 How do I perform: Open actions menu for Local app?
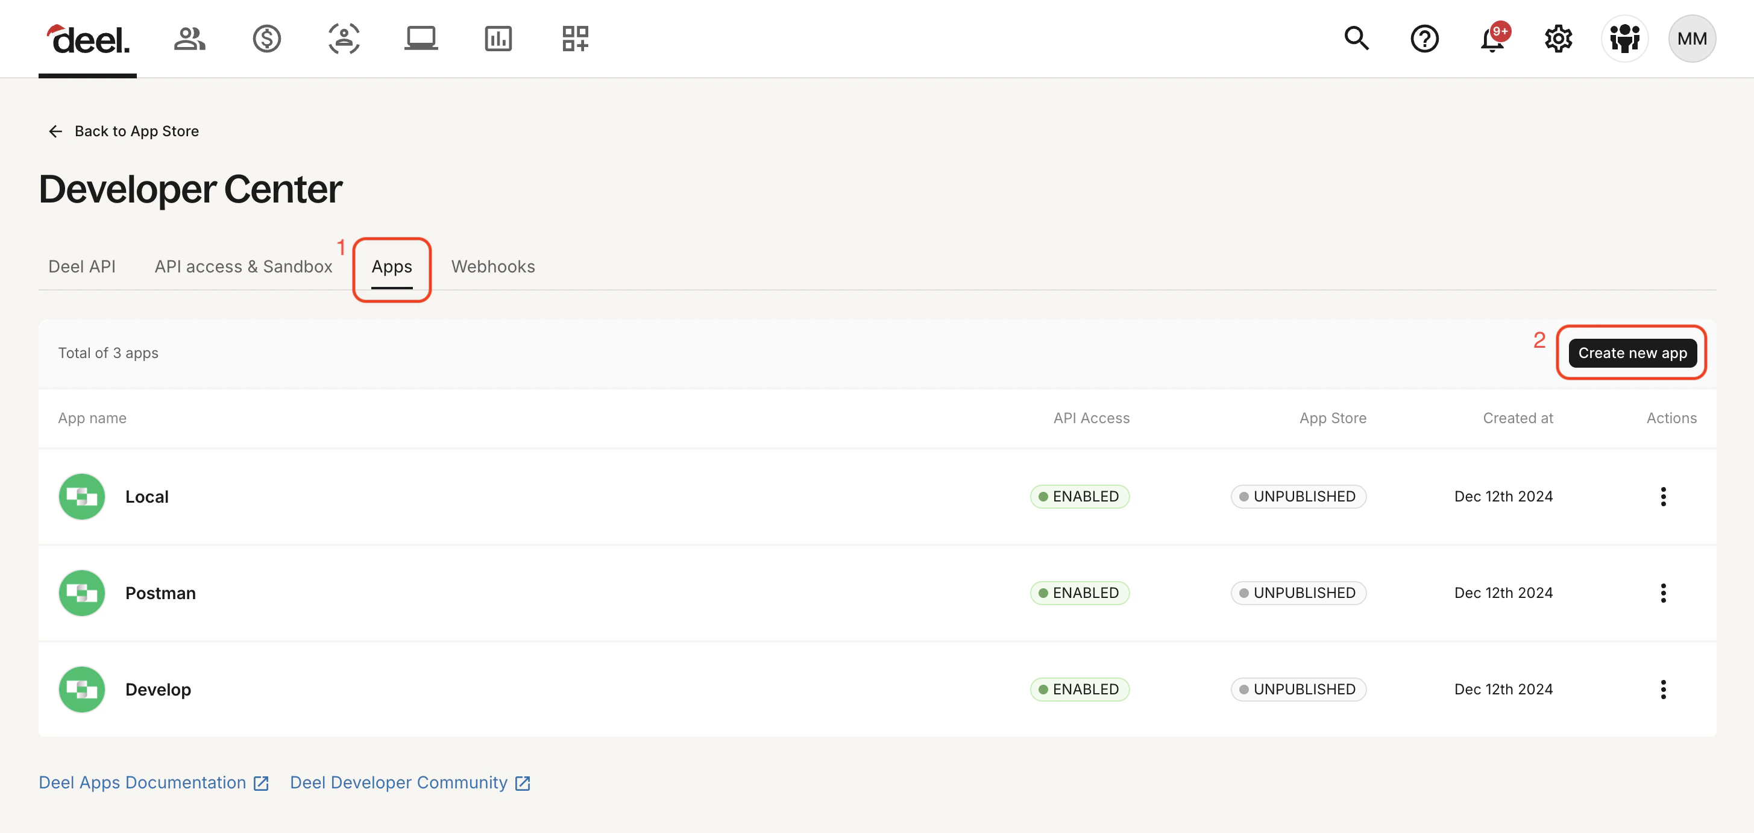pos(1663,497)
